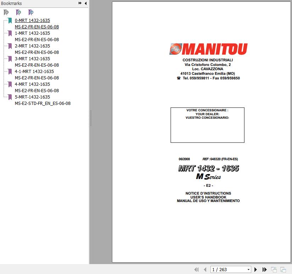The height and width of the screenshot is (274, 292).
Task: Click the 'MRT 1432 - 1635' title on the page
Action: (x=208, y=168)
